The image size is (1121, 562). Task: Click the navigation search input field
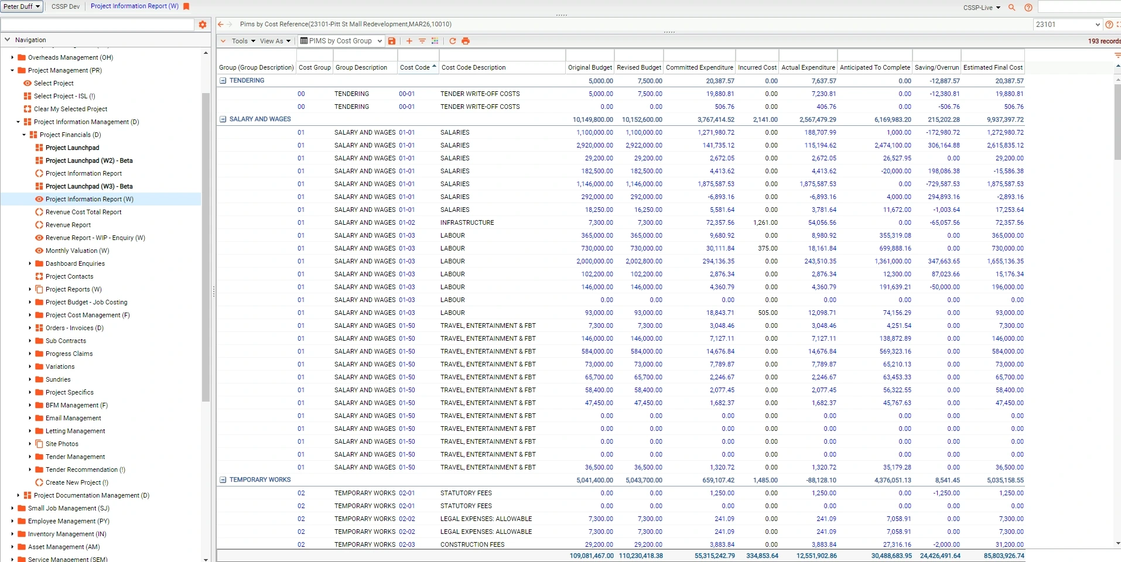click(x=97, y=25)
